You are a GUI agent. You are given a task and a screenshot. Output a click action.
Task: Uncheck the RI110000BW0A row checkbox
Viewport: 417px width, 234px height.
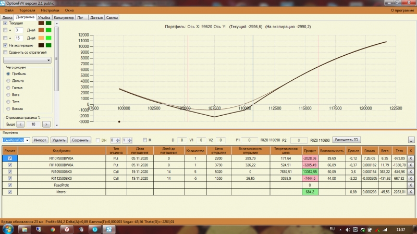click(10, 165)
